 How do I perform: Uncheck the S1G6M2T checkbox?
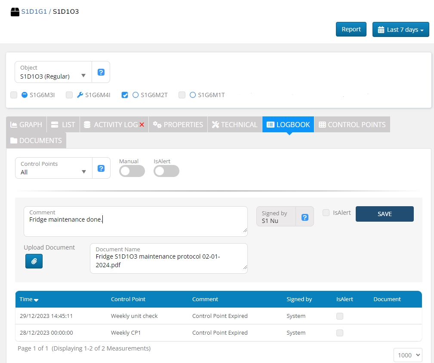[x=125, y=95]
